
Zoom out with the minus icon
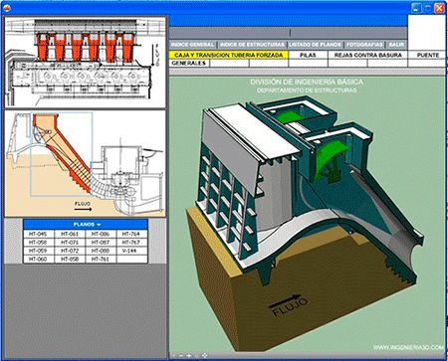(181, 356)
